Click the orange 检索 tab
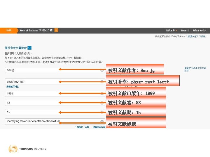 pyautogui.click(x=9, y=30)
